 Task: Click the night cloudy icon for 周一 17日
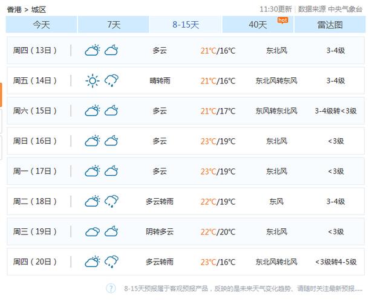point(111,171)
